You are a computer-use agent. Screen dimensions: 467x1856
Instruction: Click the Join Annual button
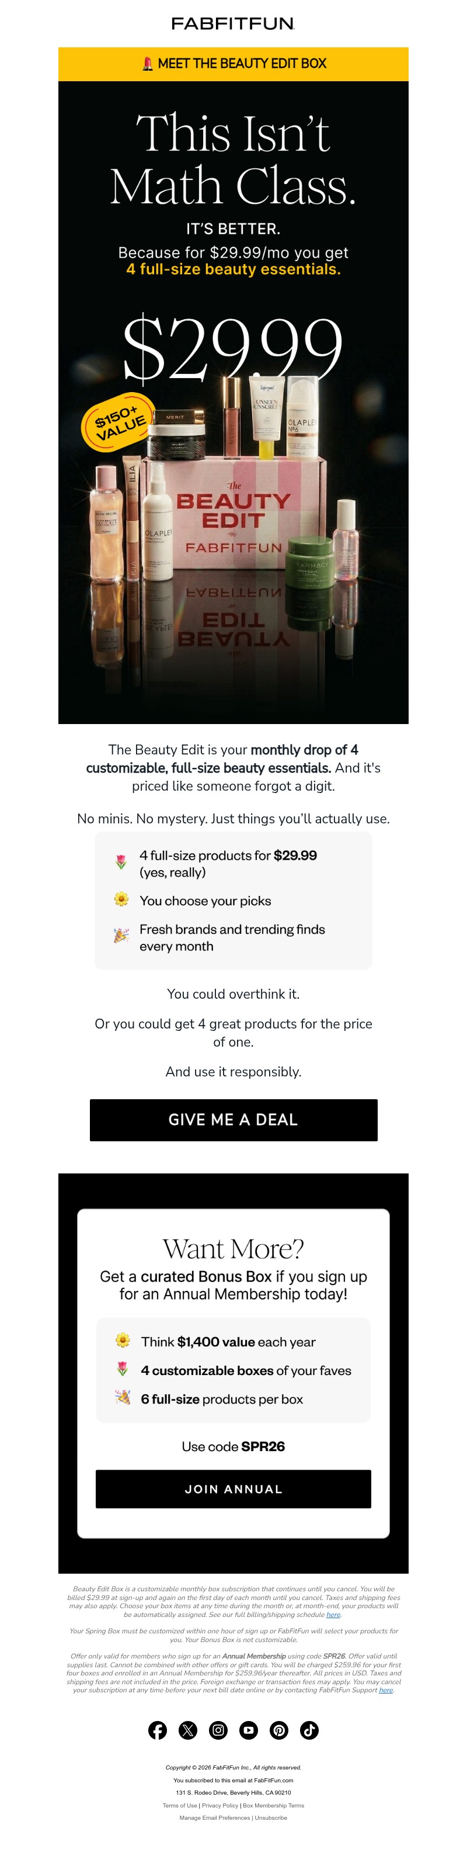point(233,1488)
